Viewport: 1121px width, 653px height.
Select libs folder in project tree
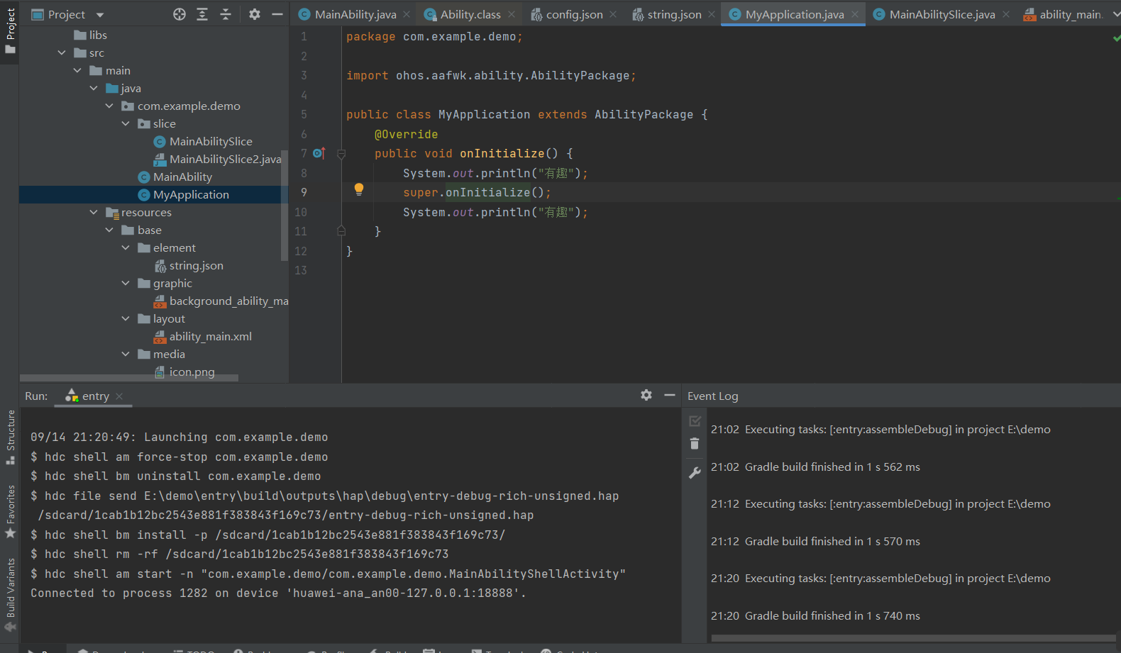(x=90, y=35)
